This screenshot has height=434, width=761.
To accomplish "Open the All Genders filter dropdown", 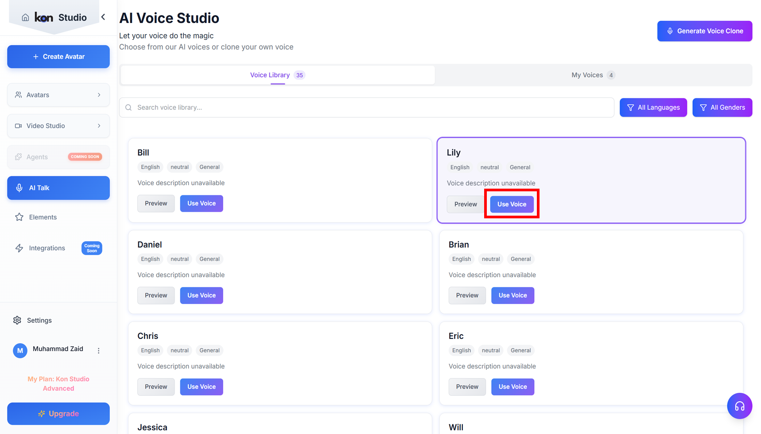I will (x=722, y=108).
